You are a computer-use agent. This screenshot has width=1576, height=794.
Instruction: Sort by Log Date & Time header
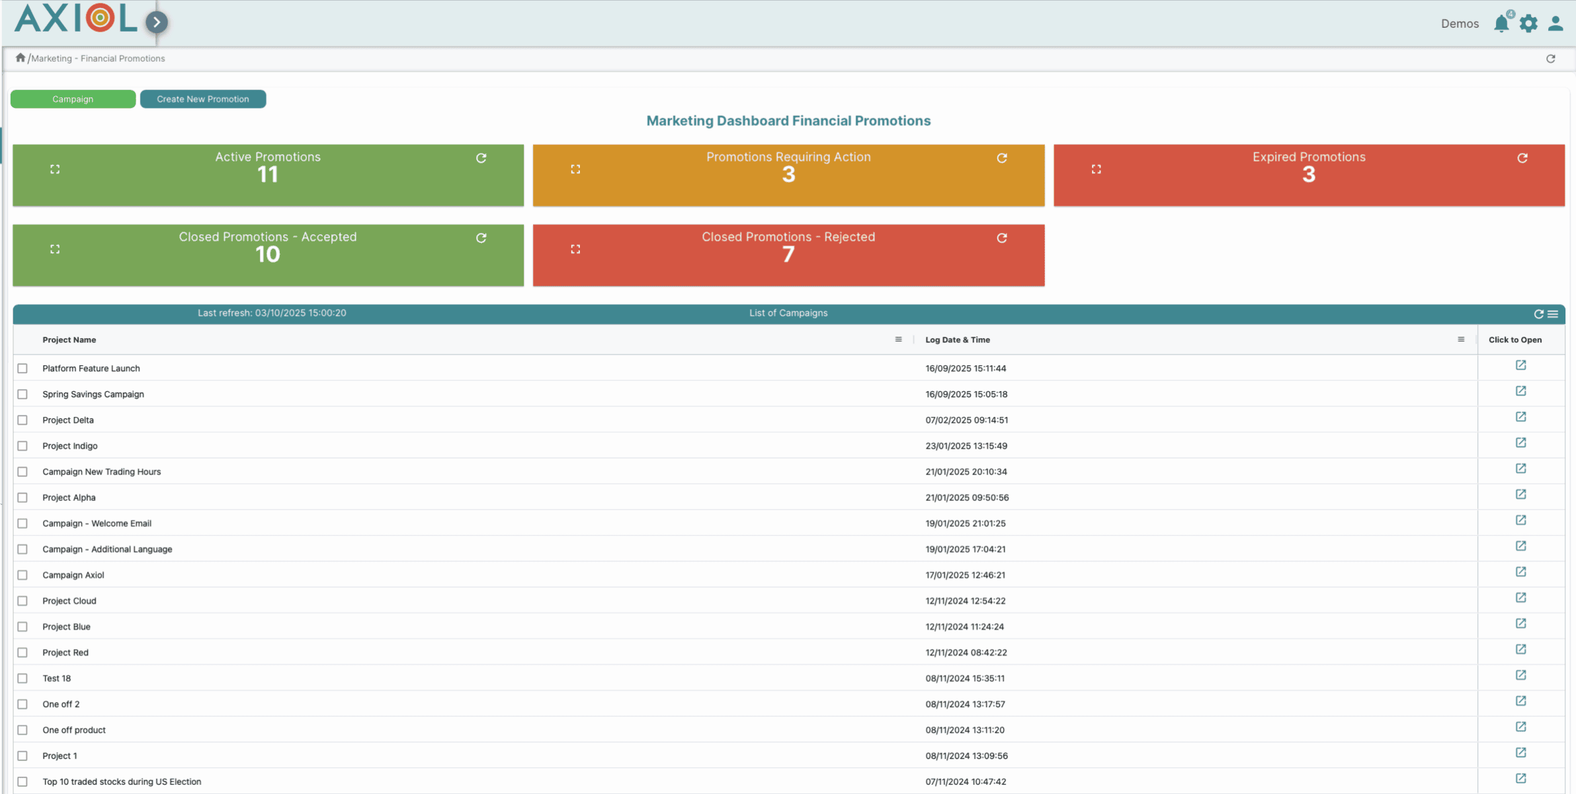[958, 339]
